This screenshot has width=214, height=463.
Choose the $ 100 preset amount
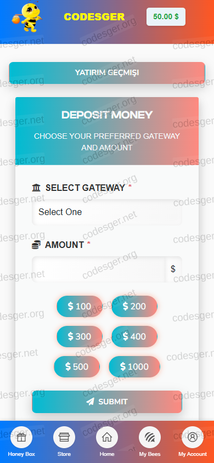click(80, 307)
